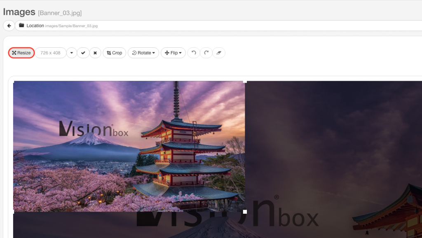Image resolution: width=422 pixels, height=238 pixels.
Task: Click the Resize button in the toolbar
Action: pos(21,53)
